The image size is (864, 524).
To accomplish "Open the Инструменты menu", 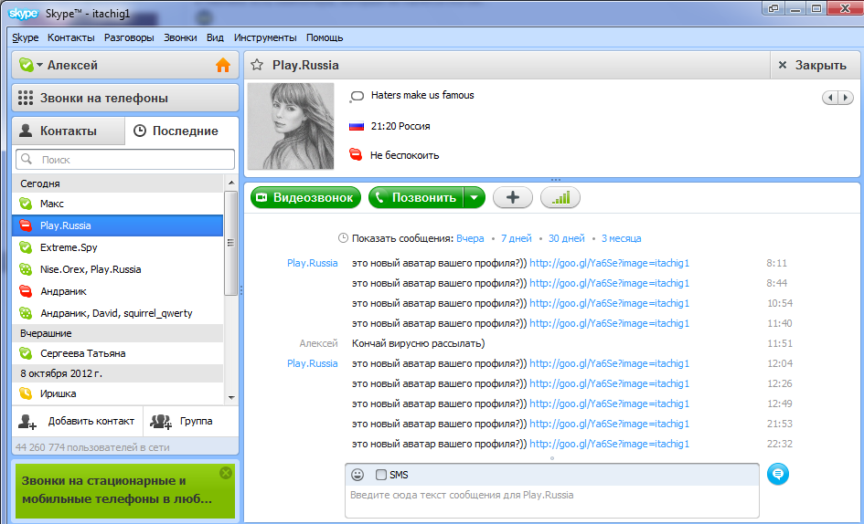I will pyautogui.click(x=265, y=37).
